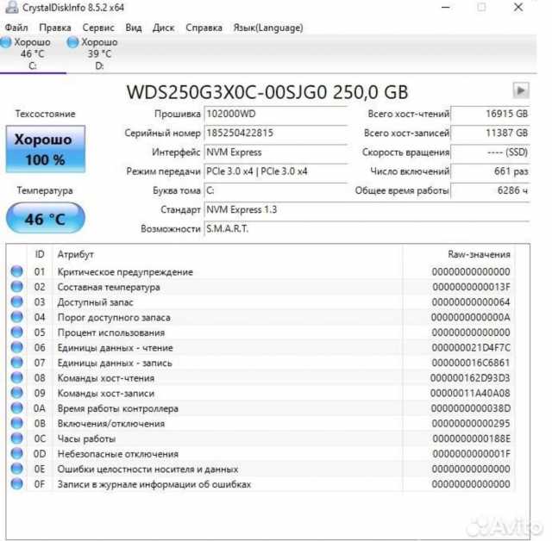Open the Справка menu
552x541 pixels.
(204, 28)
